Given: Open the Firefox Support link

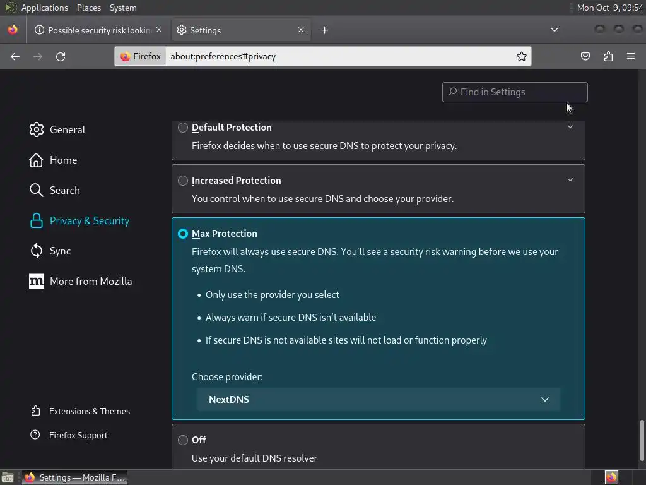Looking at the screenshot, I should (x=78, y=435).
